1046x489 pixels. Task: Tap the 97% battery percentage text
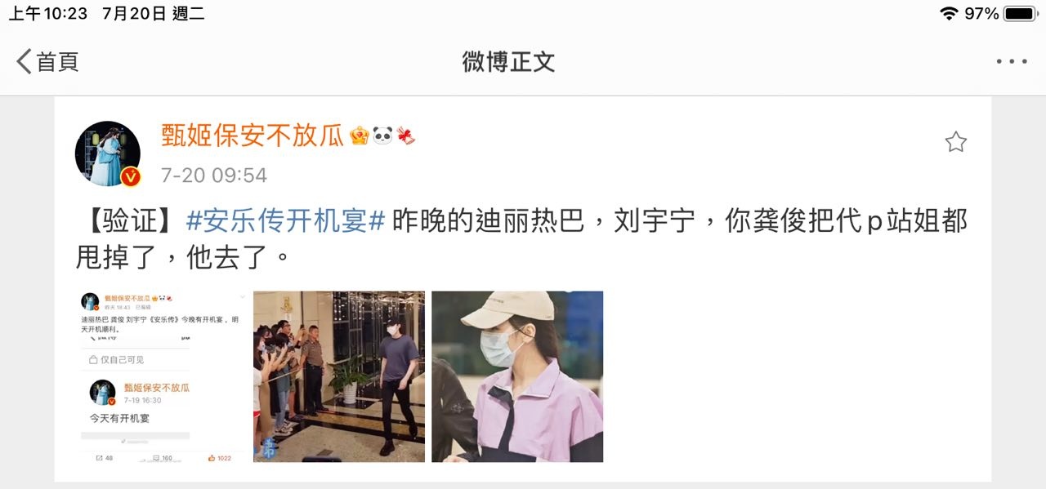coord(981,13)
